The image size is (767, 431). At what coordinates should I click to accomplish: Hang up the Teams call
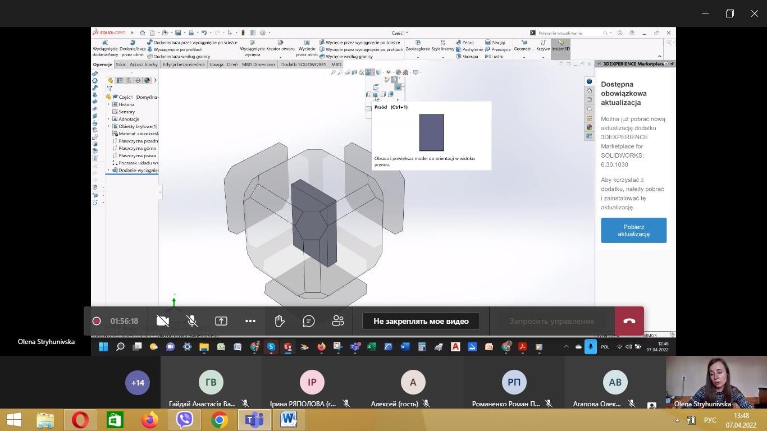pos(629,321)
